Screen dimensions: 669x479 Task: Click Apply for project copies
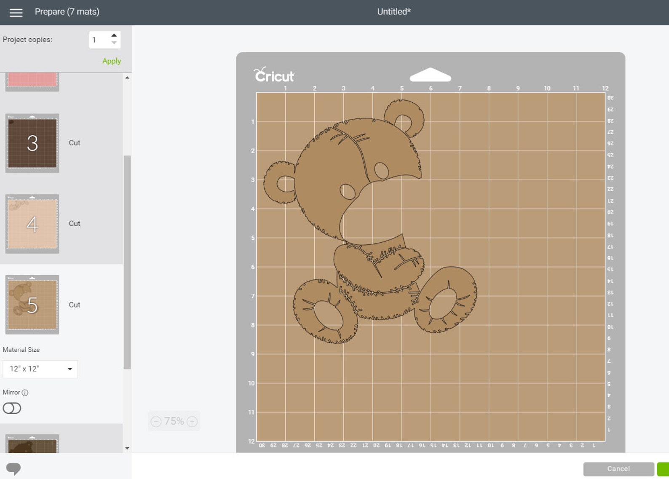point(112,61)
